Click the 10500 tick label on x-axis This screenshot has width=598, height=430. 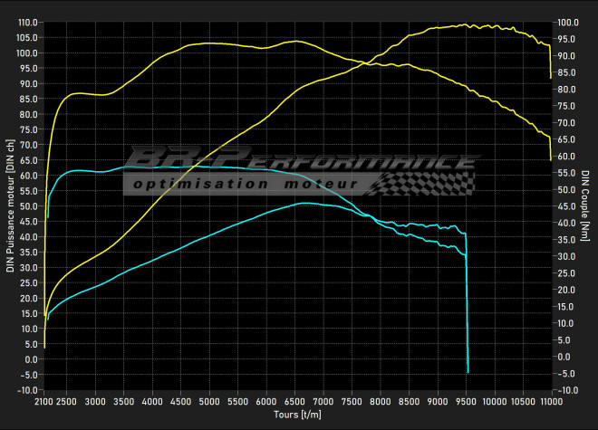(523, 399)
